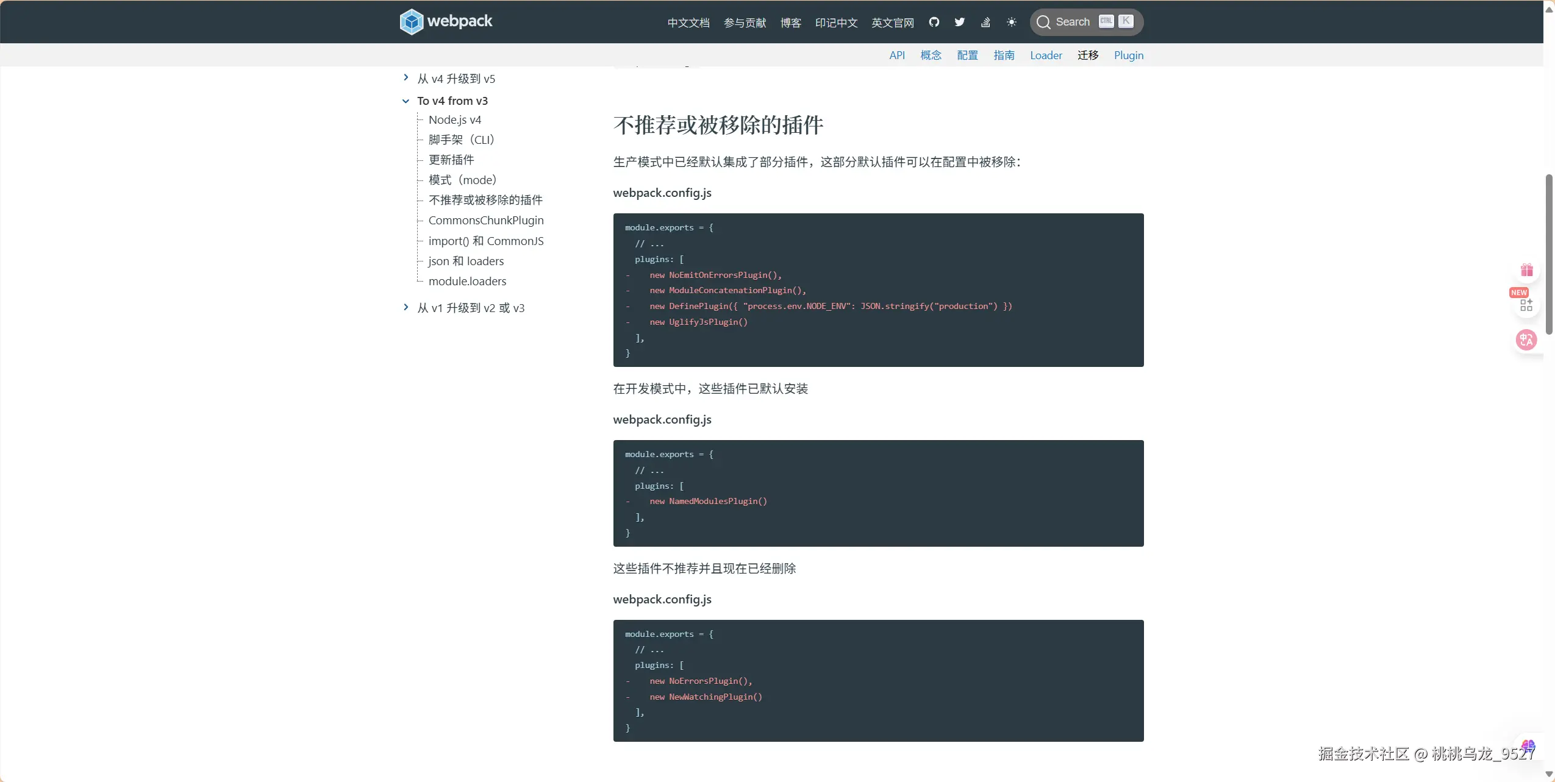Expand the 从 v1 升级到 v2 或 v3 section
1555x782 pixels.
tap(406, 307)
